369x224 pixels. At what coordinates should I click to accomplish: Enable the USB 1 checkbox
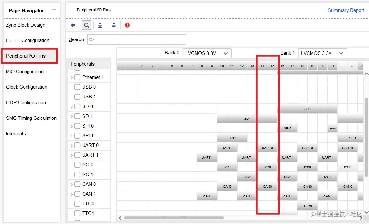click(x=77, y=97)
